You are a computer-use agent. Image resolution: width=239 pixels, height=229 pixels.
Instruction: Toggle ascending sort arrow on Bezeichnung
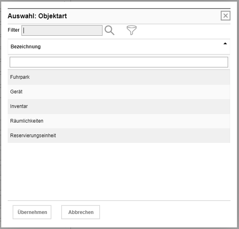225,43
